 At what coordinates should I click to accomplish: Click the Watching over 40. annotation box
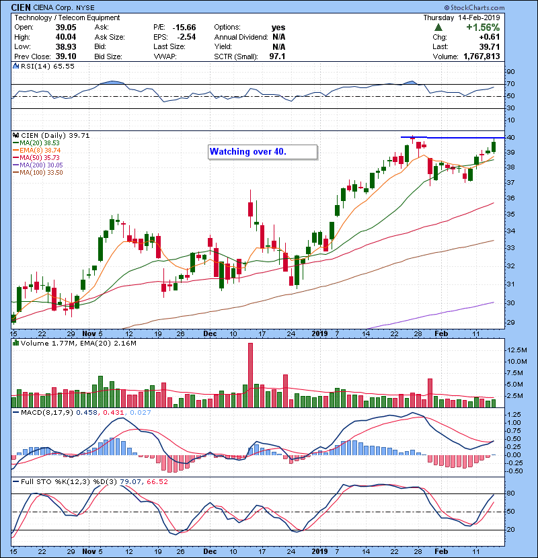click(262, 151)
